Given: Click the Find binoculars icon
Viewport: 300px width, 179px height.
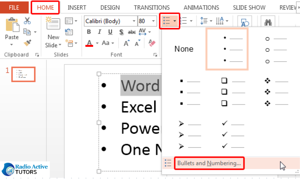Looking at the screenshot, I should point(268,22).
